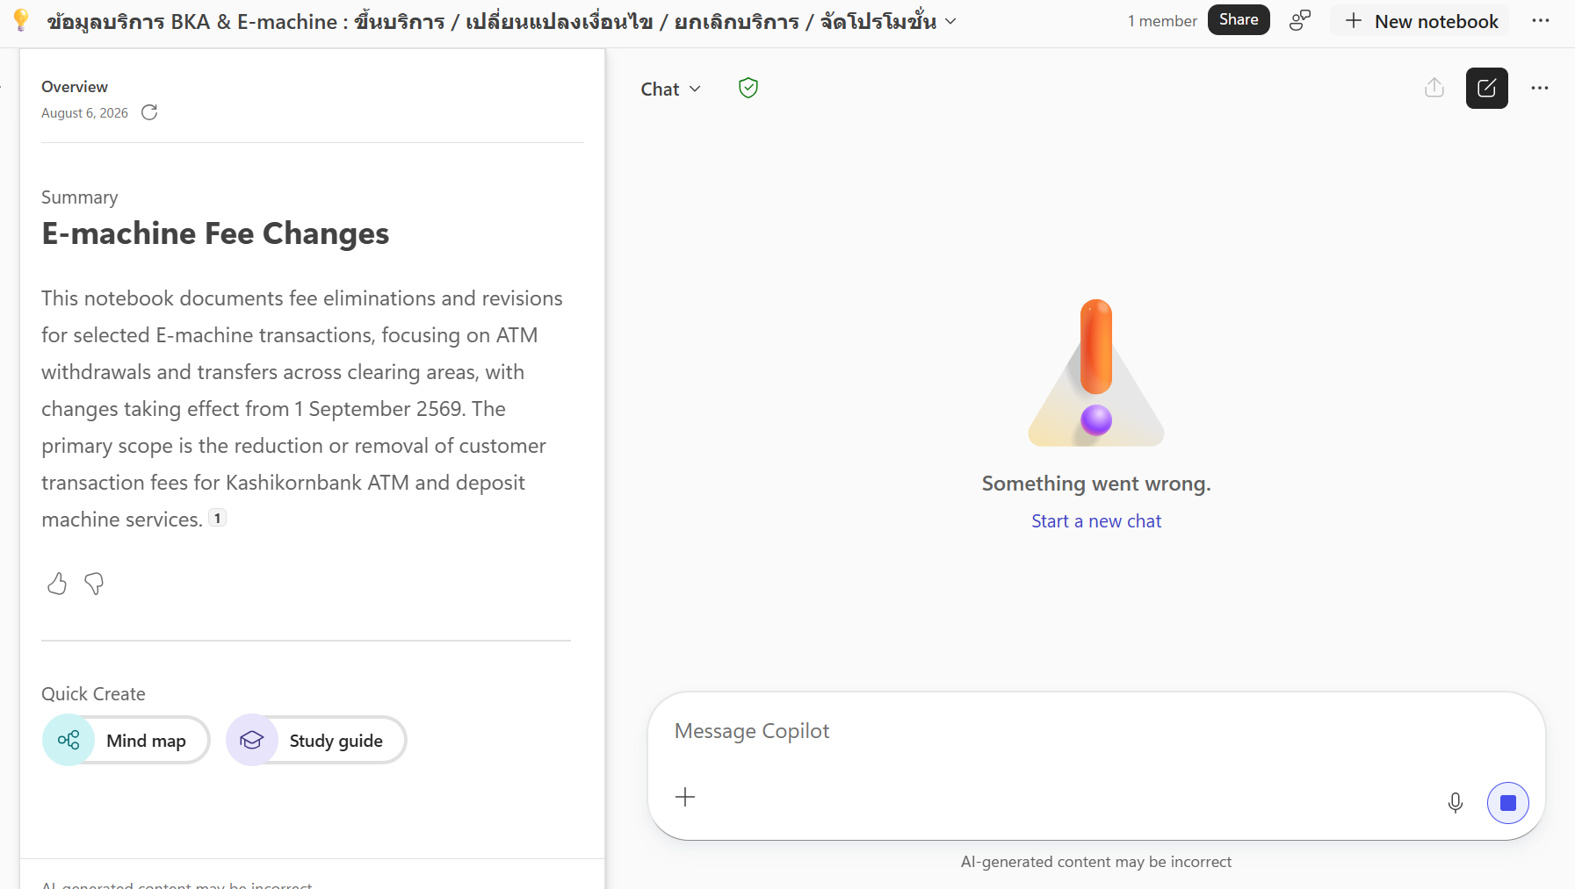Image resolution: width=1575 pixels, height=889 pixels.
Task: Open the chat panel more options
Action: [x=1540, y=88]
